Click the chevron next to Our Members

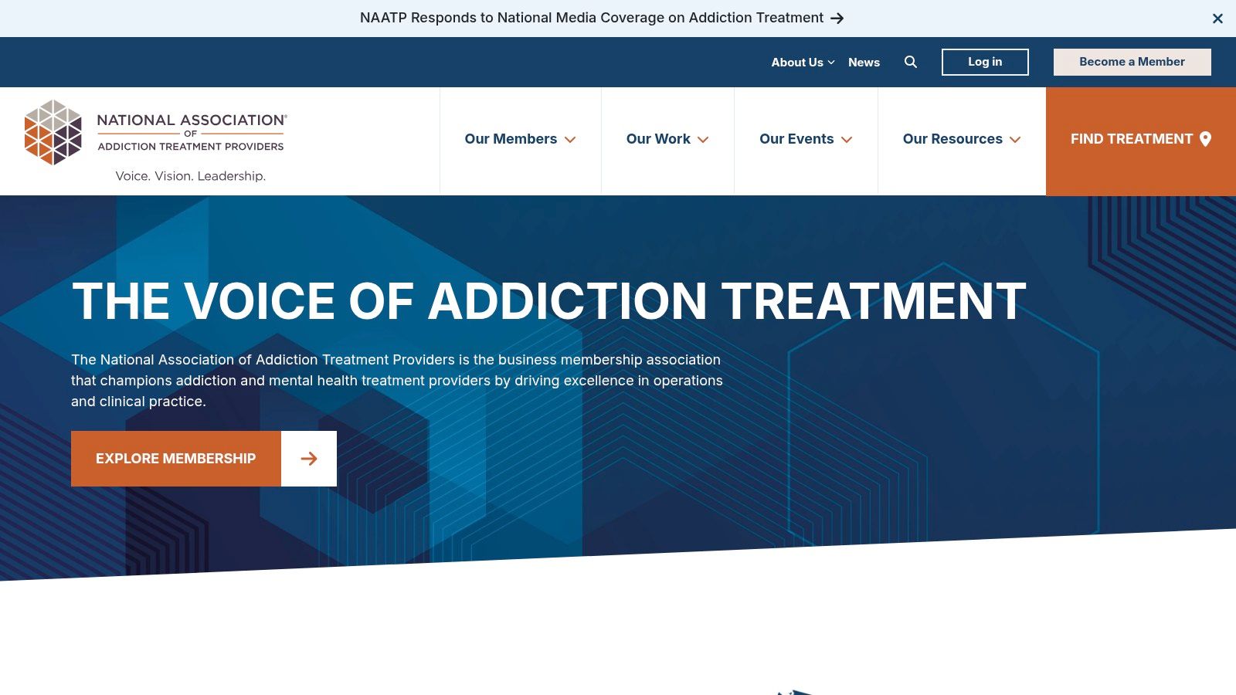pyautogui.click(x=571, y=141)
